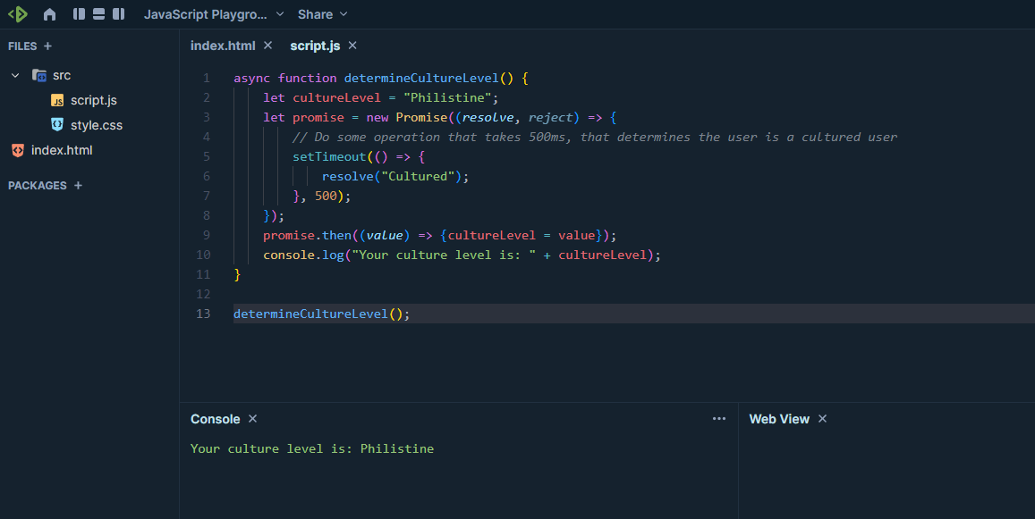This screenshot has height=519, width=1035.
Task: Open style.css in the file tree
Action: click(x=96, y=125)
